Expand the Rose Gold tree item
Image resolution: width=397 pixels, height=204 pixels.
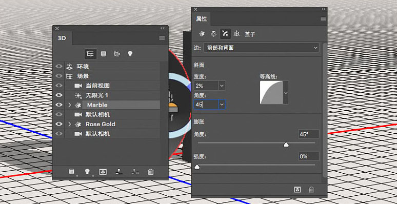[x=70, y=124]
